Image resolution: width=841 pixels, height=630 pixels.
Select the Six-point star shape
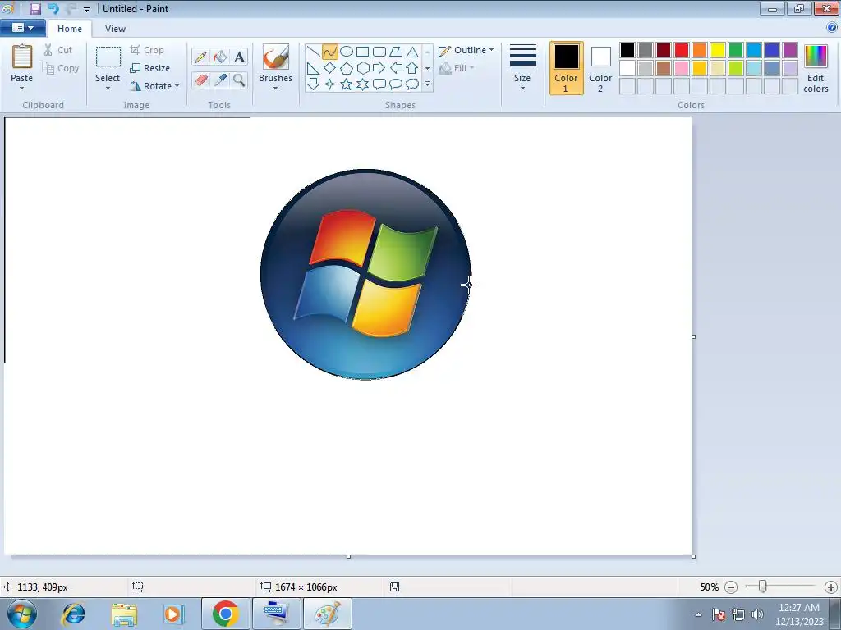[362, 84]
